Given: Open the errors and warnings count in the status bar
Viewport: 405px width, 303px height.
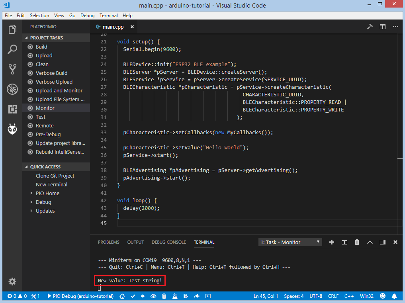Looking at the screenshot, I should pos(17,296).
